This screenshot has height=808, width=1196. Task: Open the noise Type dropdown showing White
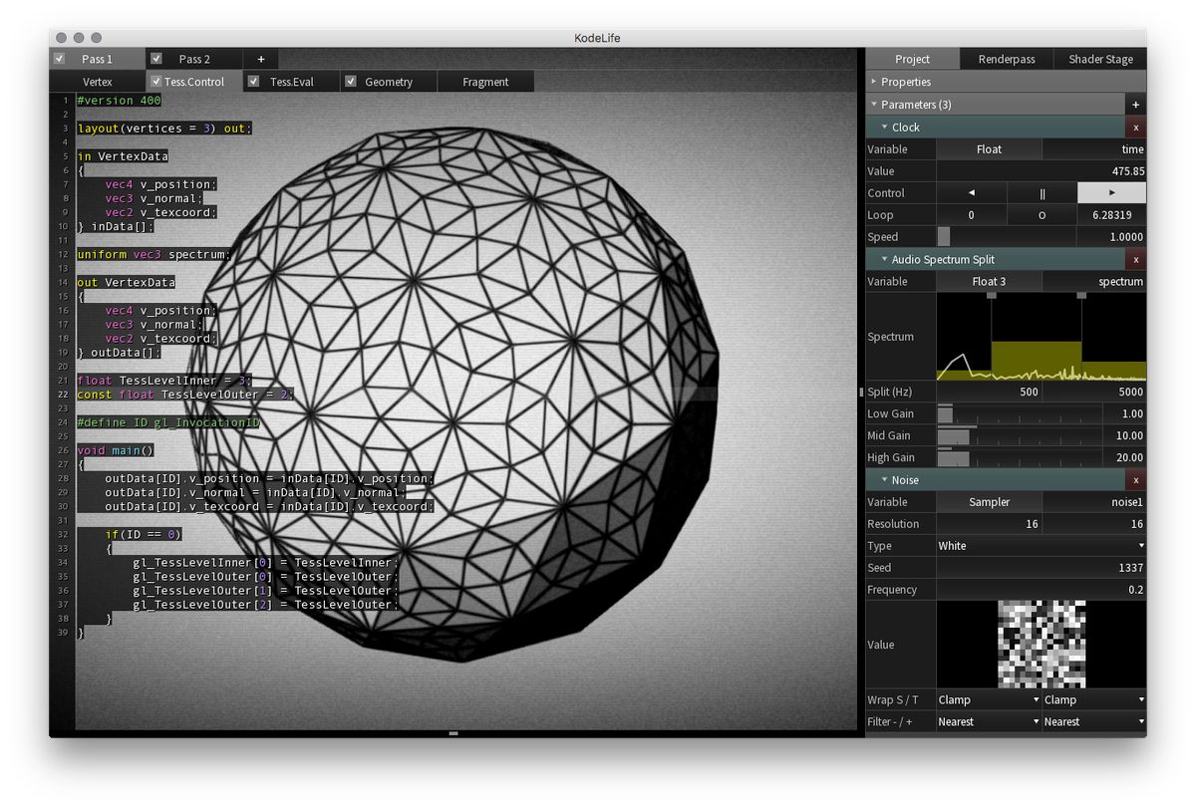(1042, 545)
